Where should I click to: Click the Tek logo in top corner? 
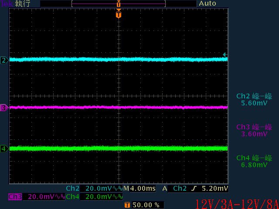click(x=6, y=3)
